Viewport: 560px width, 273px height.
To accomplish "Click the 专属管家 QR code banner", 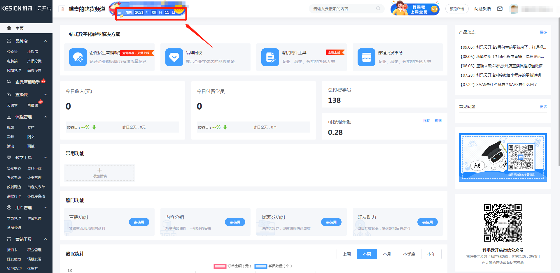I will pos(503,157).
